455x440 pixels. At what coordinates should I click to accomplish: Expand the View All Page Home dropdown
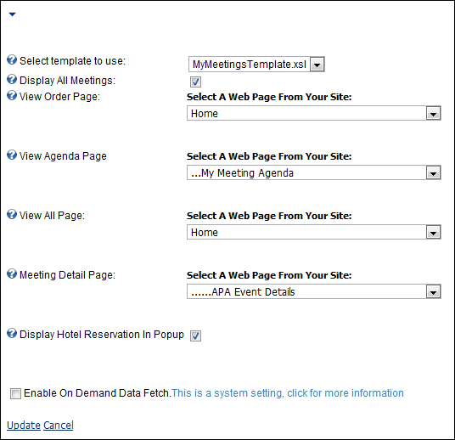(314, 233)
